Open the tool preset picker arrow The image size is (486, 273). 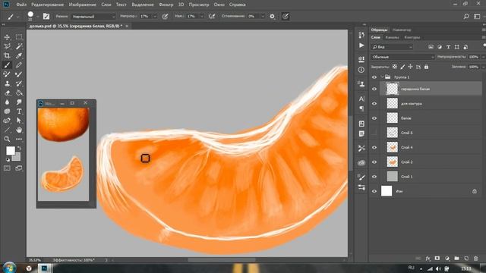point(17,17)
